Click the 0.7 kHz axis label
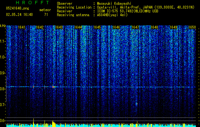Screen dimensions: 200x127 click(3, 105)
